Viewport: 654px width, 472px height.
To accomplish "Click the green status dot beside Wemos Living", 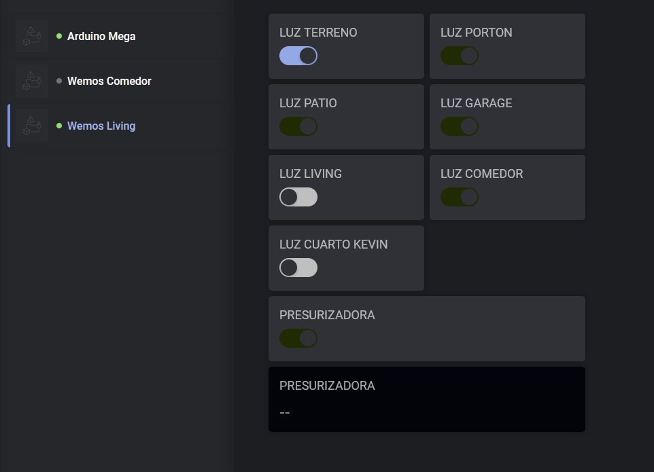I will pos(59,126).
